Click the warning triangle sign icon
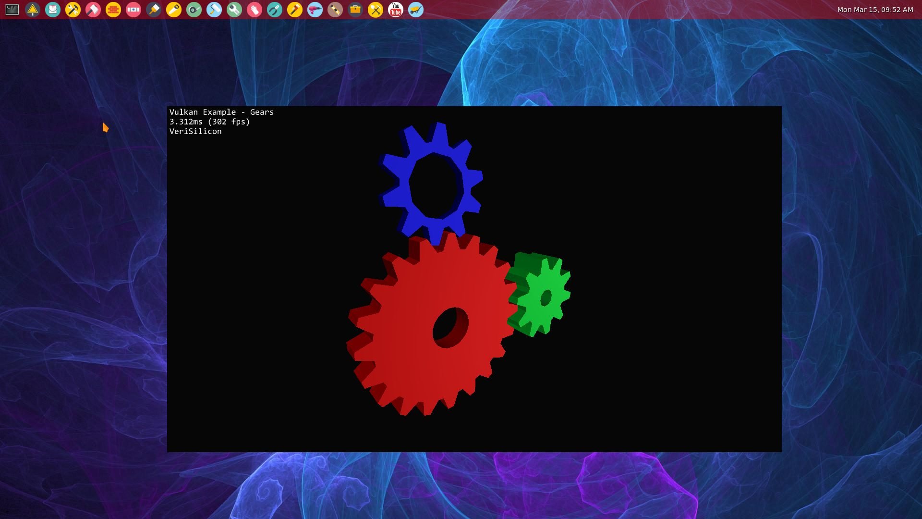The width and height of the screenshot is (922, 519). click(33, 10)
